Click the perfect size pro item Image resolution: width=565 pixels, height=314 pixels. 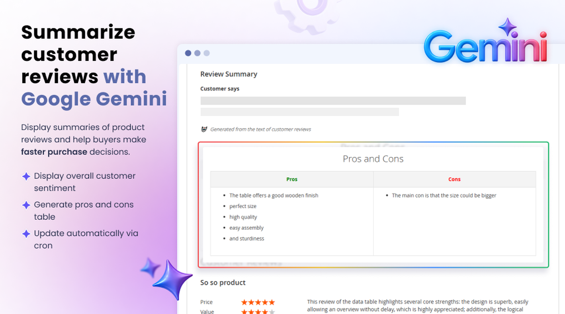point(243,206)
